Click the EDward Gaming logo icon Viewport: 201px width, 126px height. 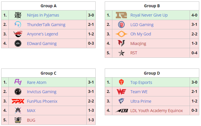18,44
